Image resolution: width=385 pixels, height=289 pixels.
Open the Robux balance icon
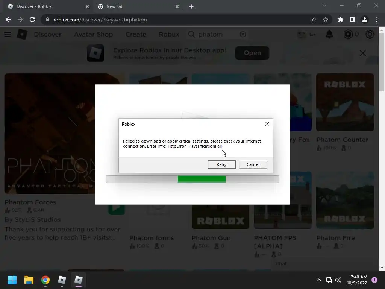tap(348, 34)
